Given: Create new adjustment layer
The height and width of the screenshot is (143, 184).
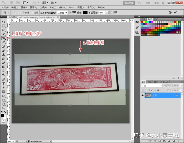Looking at the screenshot, I should click(164, 141).
